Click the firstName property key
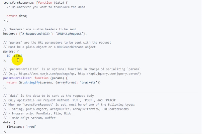This screenshot has width=203, height=134. [x=15, y=127]
